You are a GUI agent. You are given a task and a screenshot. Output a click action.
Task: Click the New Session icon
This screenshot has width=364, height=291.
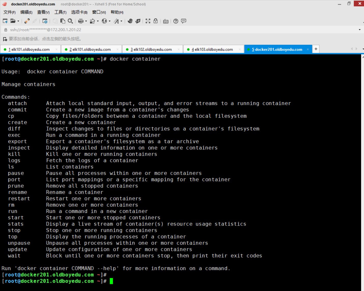click(x=5, y=21)
